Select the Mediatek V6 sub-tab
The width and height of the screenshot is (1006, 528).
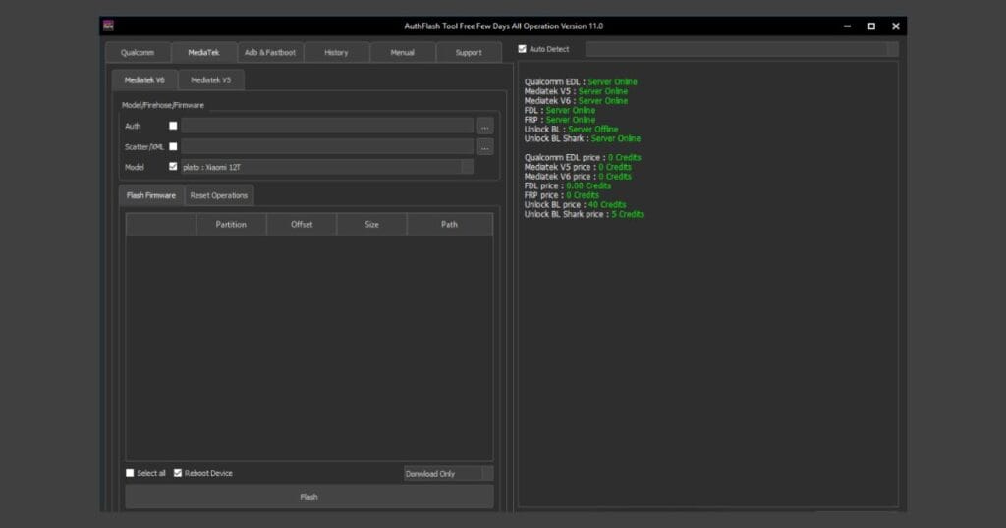[x=144, y=80]
